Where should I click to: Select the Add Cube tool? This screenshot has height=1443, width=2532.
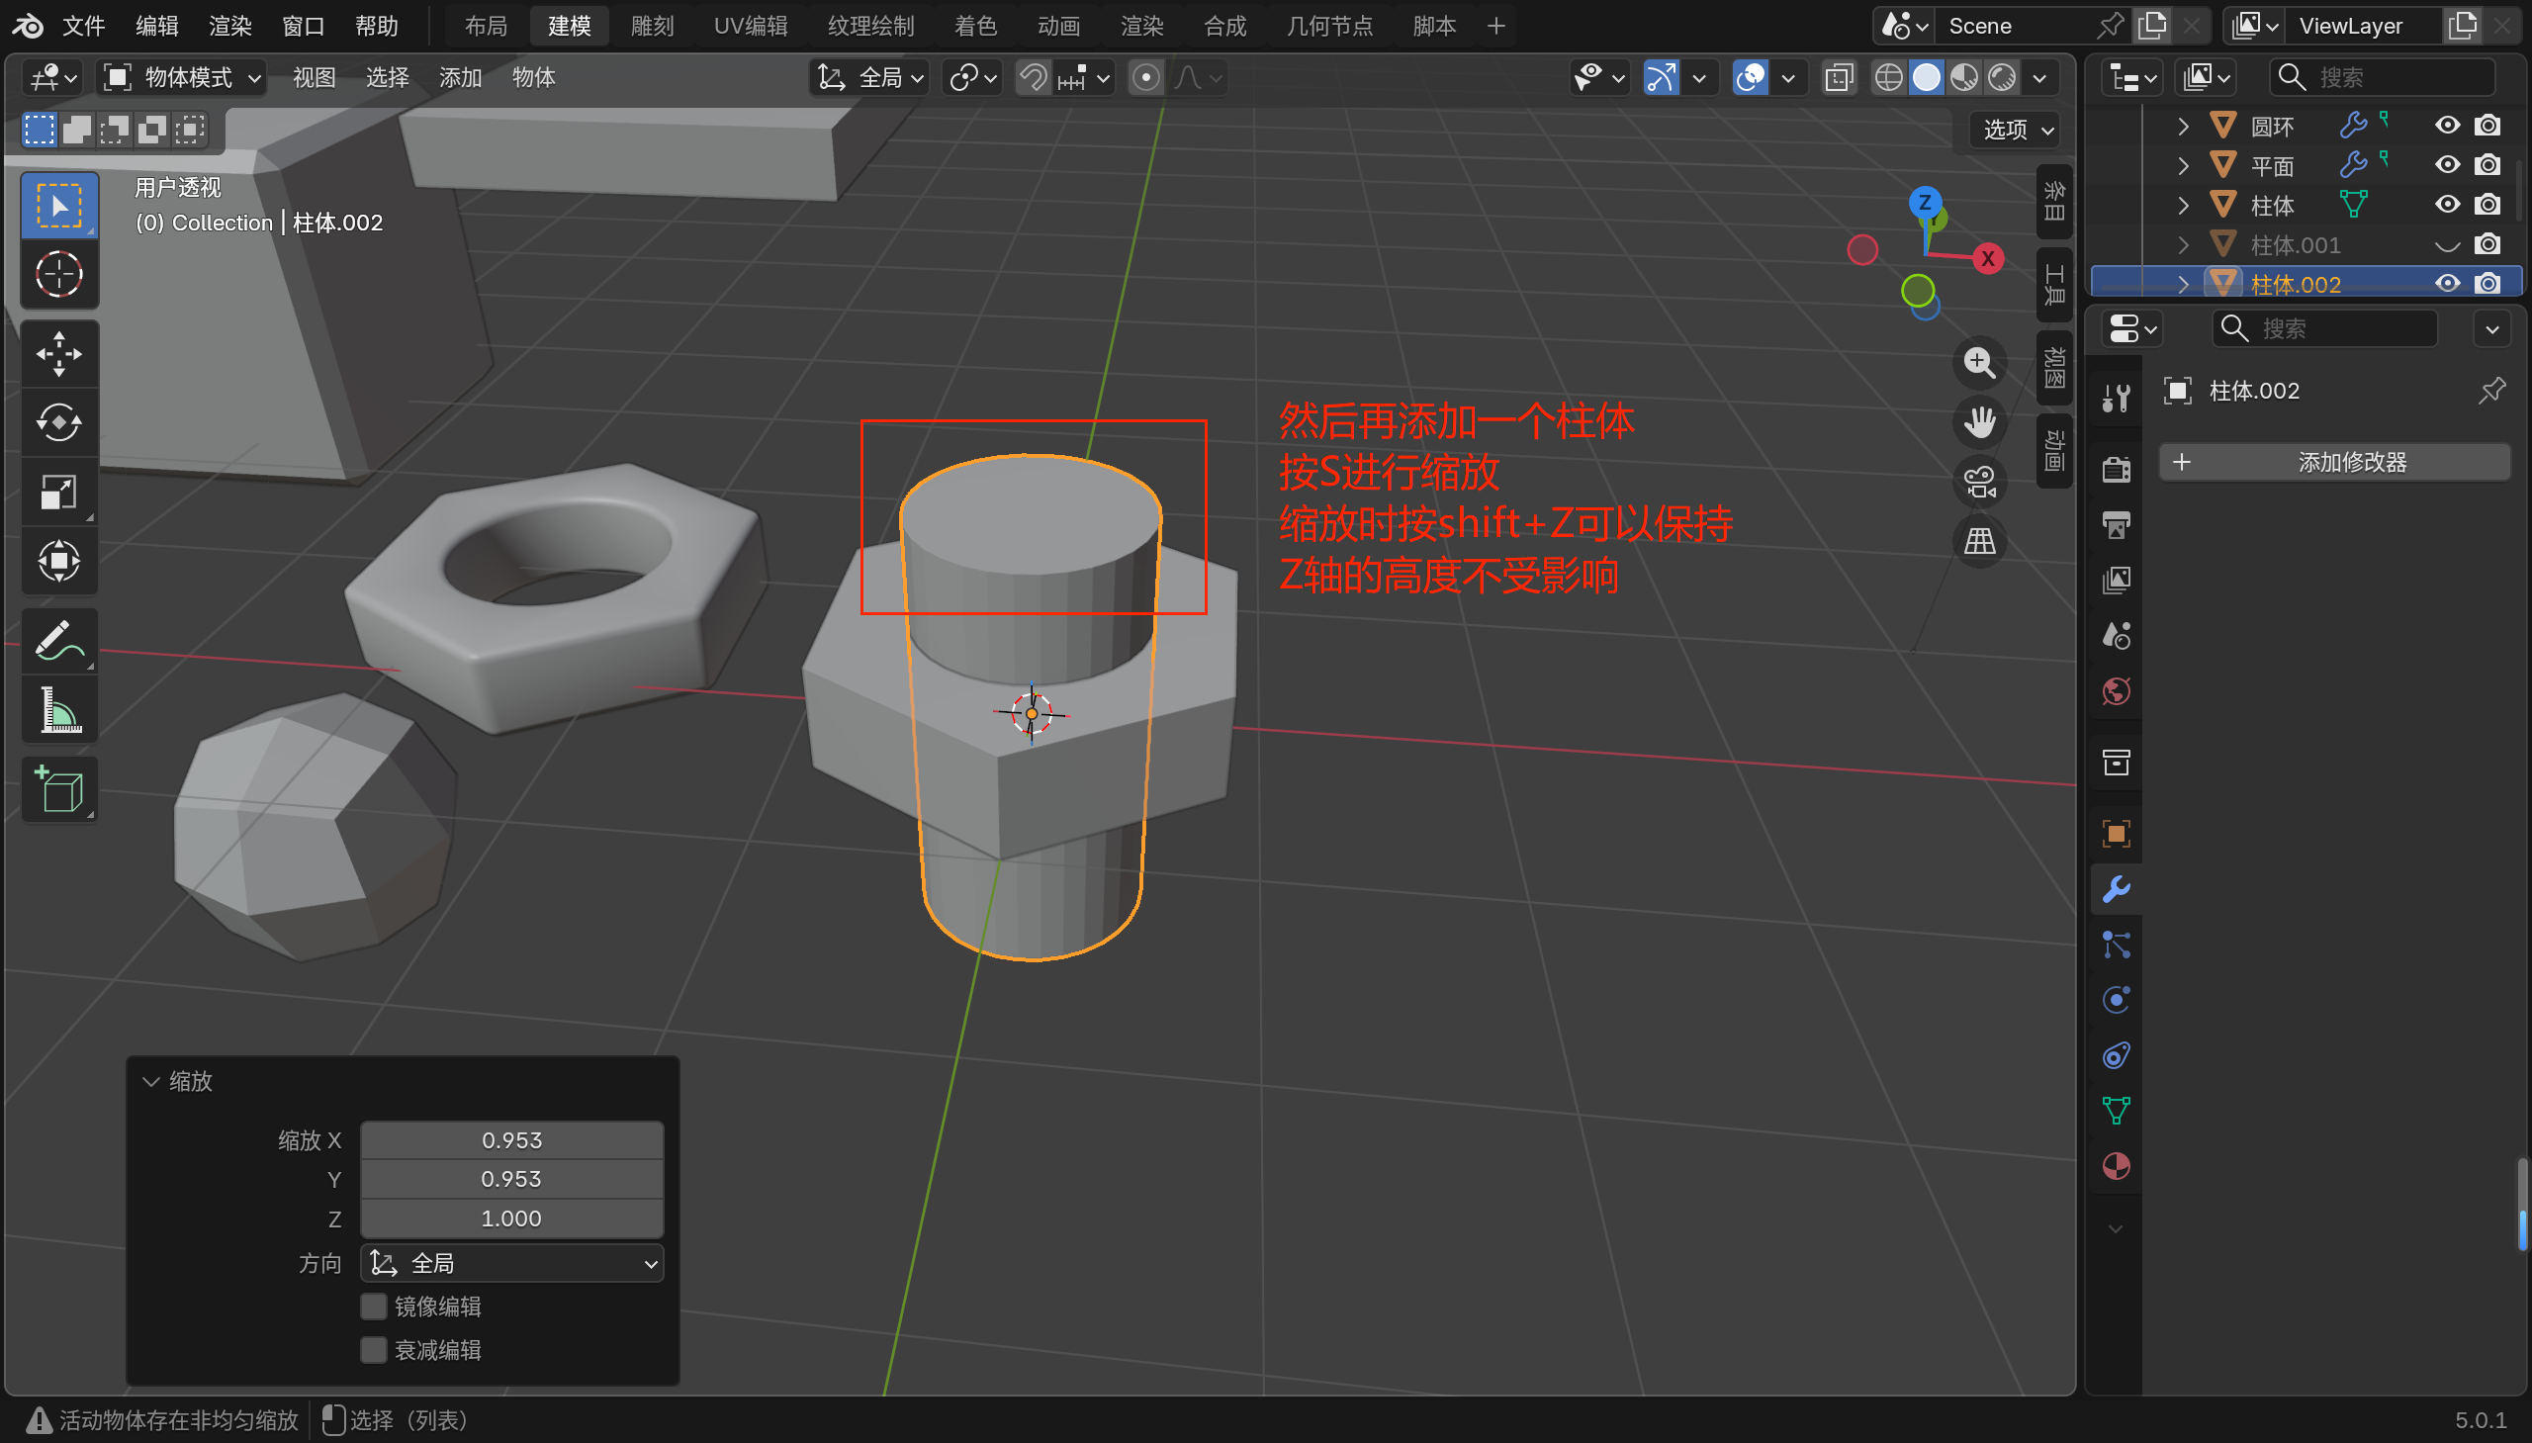(x=58, y=790)
